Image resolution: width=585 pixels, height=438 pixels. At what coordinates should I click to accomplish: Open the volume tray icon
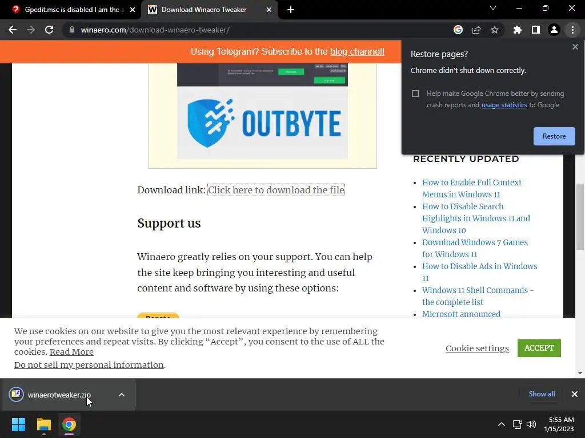(x=531, y=424)
